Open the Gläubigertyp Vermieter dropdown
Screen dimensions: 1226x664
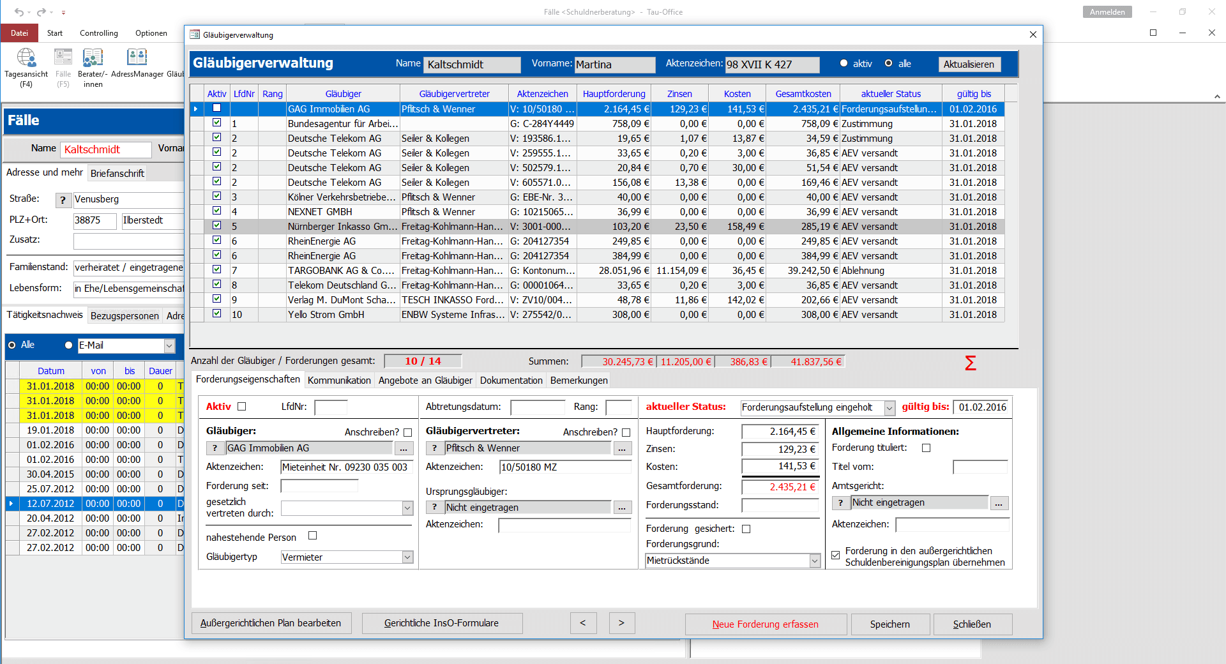coord(407,557)
